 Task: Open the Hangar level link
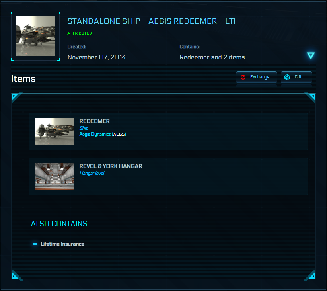click(92, 173)
